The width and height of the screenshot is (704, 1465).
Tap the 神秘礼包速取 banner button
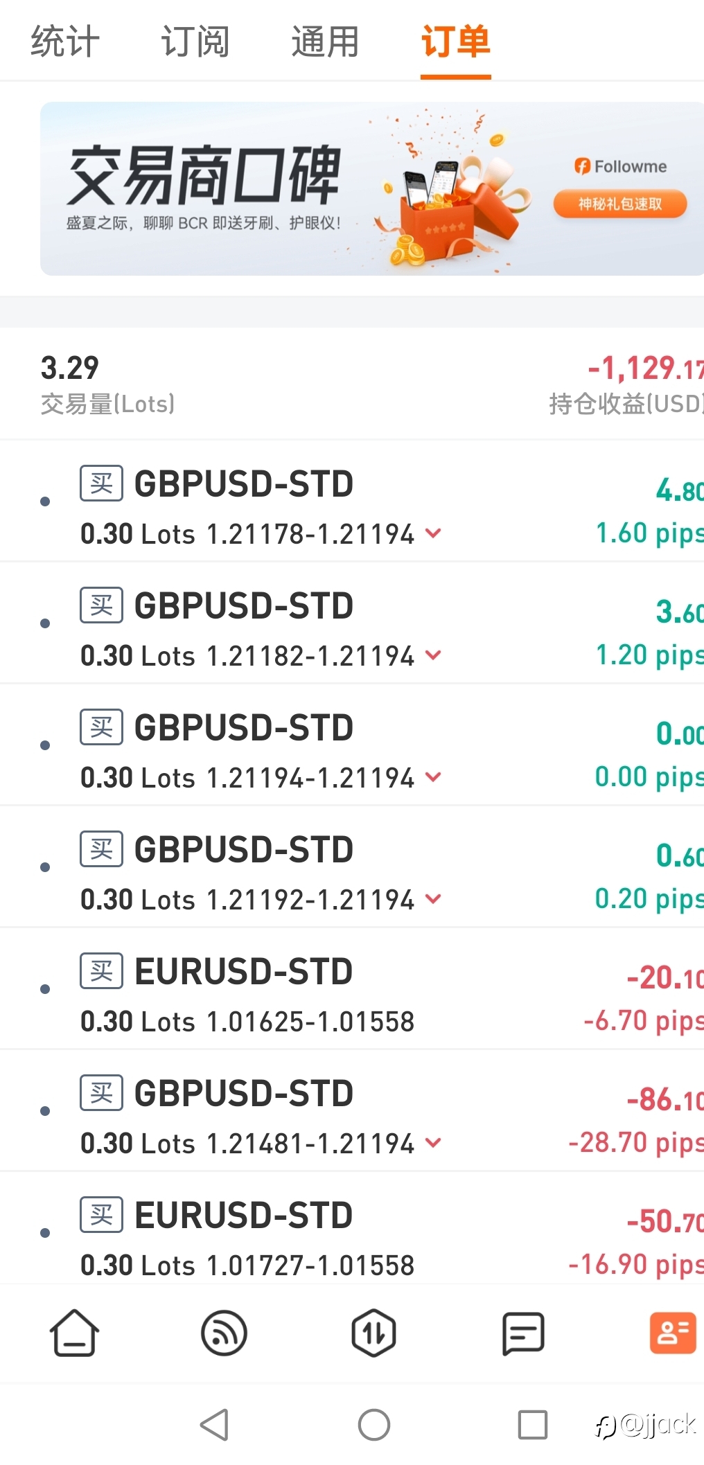(620, 204)
